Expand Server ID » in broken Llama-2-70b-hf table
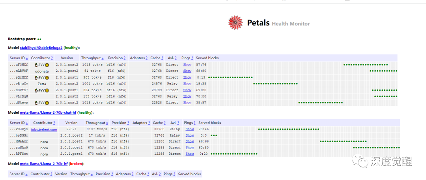This screenshot has width=426, height=180. [x=27, y=174]
